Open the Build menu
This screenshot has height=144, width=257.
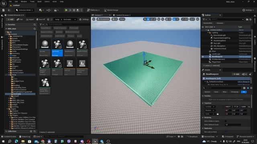(39, 2)
